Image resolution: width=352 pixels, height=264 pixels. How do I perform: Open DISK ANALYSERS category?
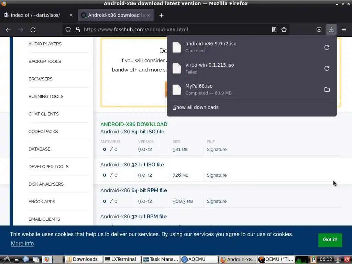point(46,184)
